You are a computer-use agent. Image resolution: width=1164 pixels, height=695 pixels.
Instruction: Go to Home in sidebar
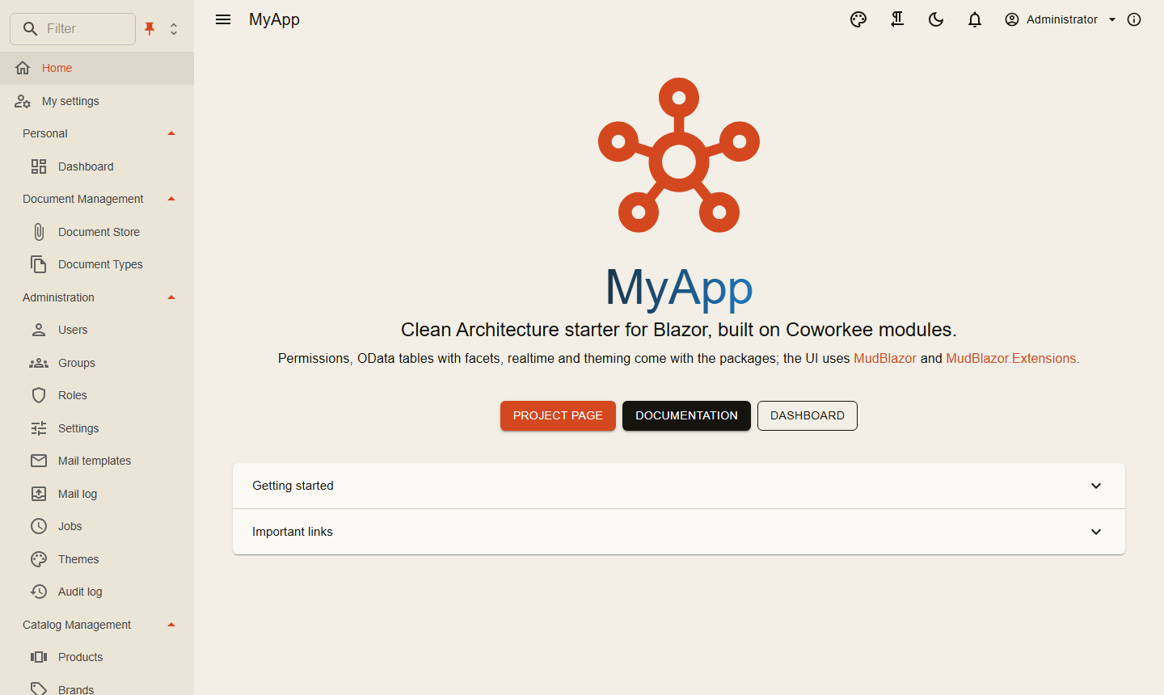pyautogui.click(x=97, y=68)
